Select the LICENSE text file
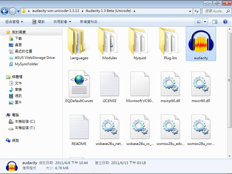 click(110, 87)
